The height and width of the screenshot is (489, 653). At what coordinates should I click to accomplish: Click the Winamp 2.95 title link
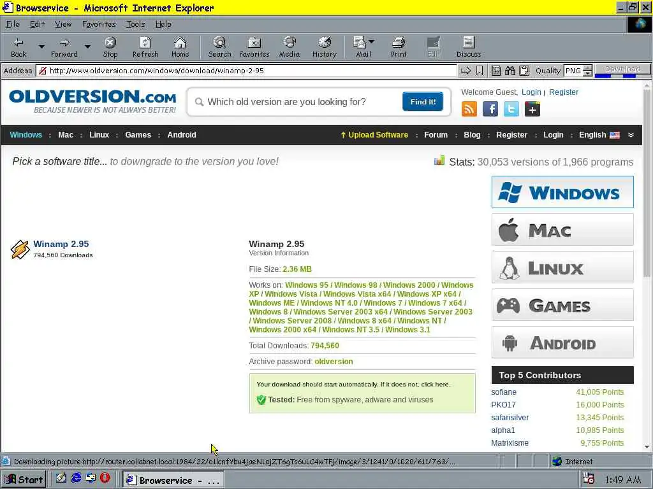(61, 244)
